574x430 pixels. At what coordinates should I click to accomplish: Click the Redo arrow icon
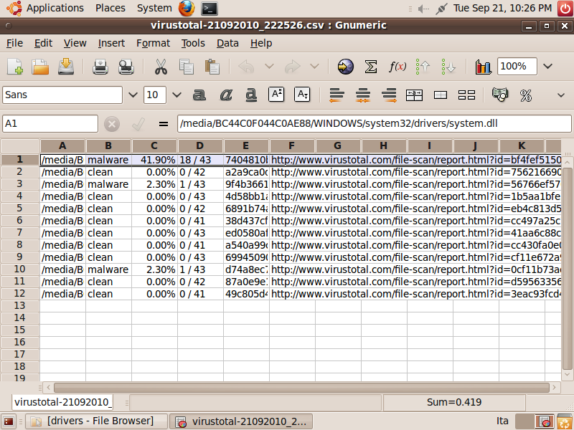click(x=292, y=67)
